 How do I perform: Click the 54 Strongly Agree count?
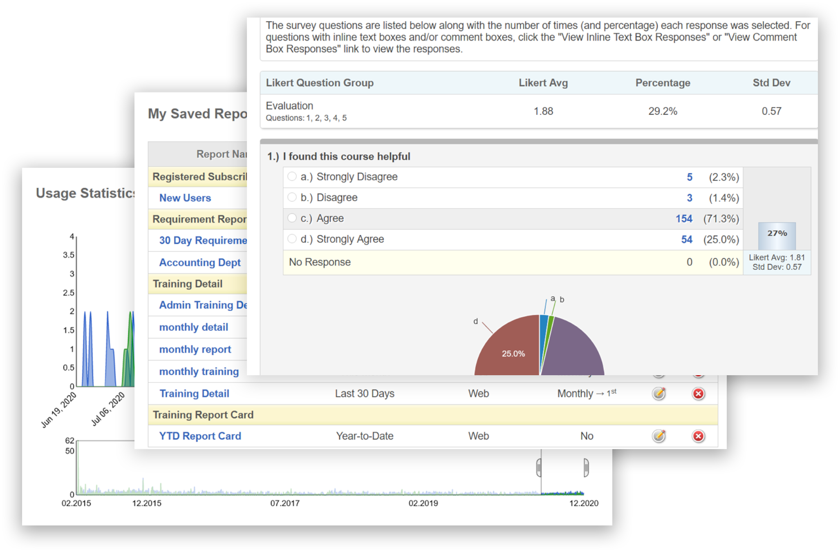(686, 240)
